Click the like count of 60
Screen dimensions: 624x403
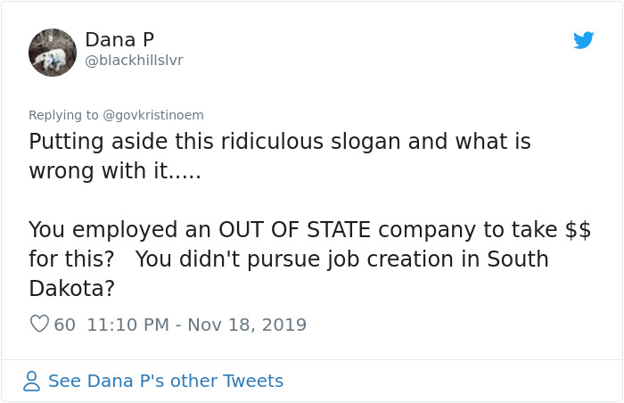coord(65,325)
